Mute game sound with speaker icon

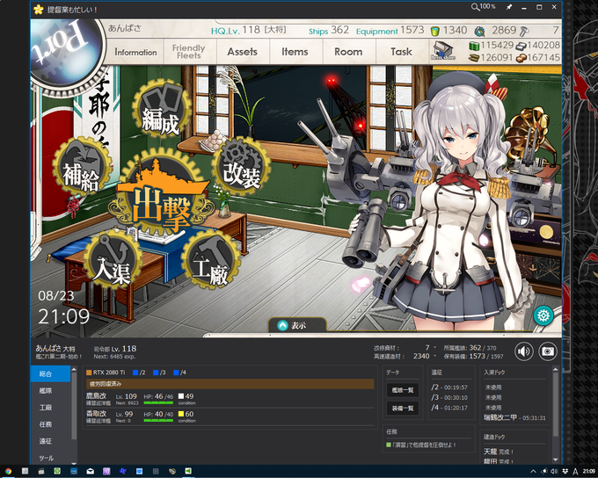pos(524,351)
